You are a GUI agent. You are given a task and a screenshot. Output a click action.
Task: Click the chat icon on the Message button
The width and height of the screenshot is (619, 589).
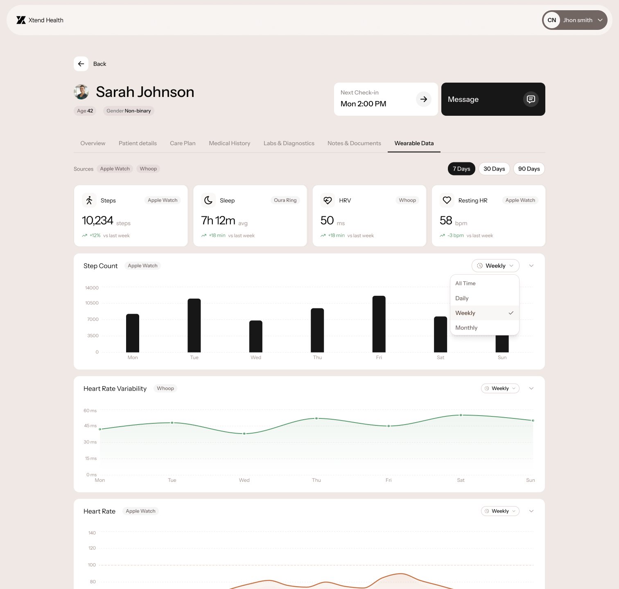click(531, 99)
